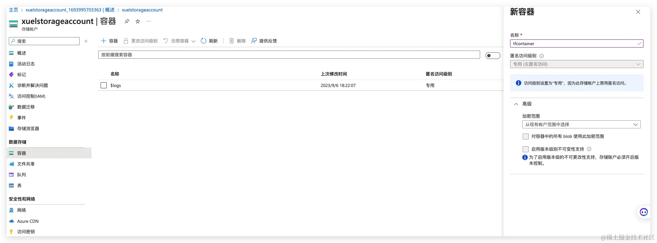Focus the 按前缀搜索容器 field

289,55
